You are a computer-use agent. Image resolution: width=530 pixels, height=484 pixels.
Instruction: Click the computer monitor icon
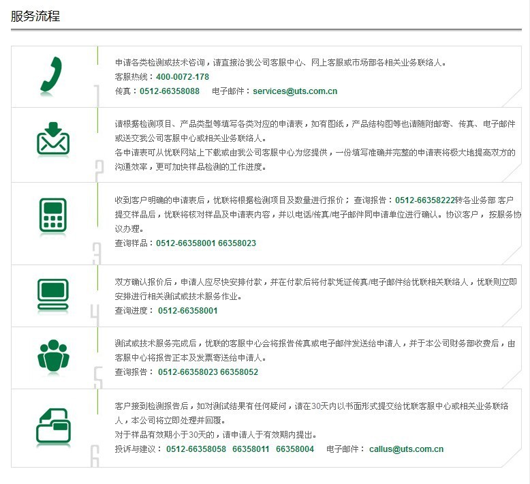pos(52,292)
